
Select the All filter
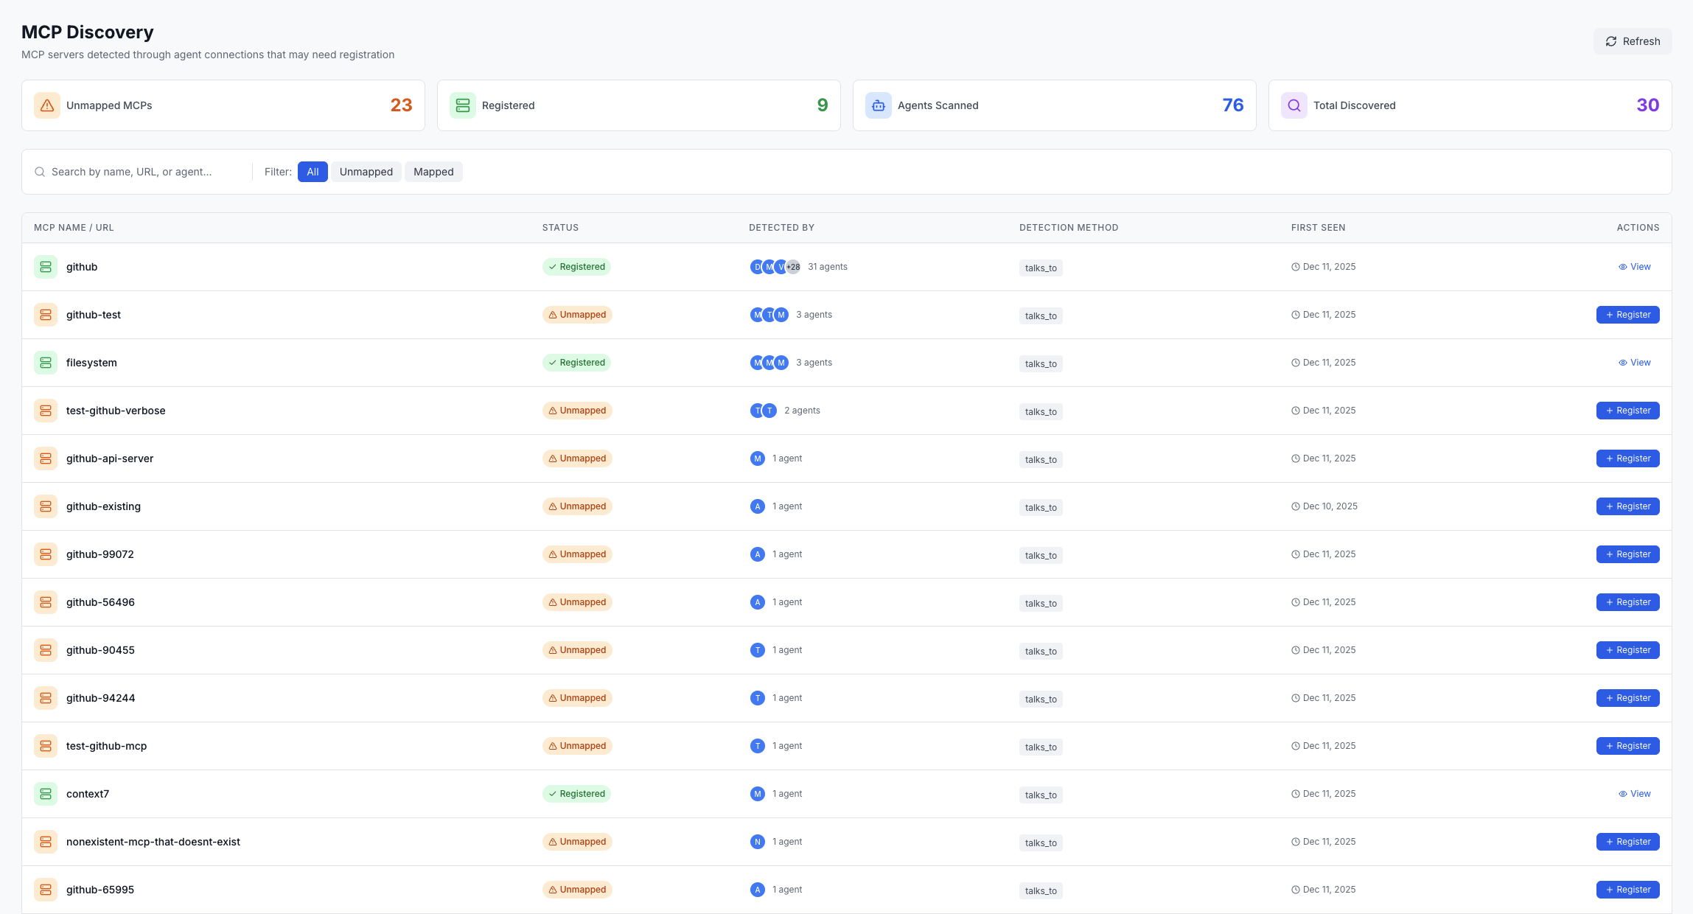pyautogui.click(x=313, y=172)
